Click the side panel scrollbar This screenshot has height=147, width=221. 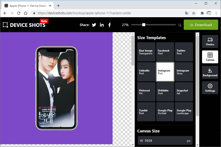197,76
